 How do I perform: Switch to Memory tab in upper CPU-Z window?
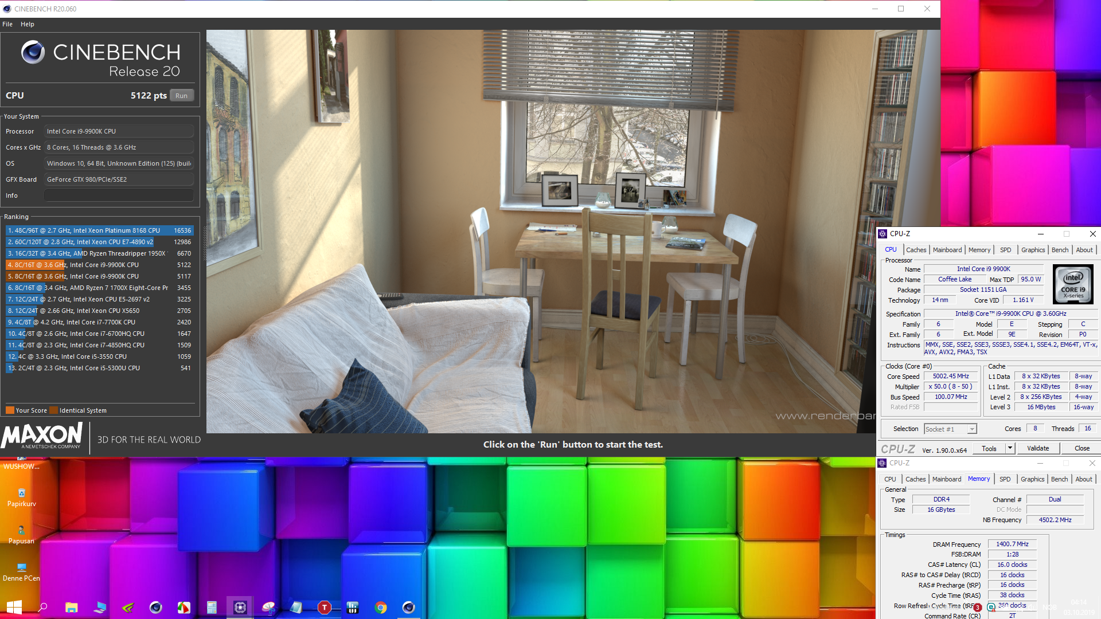click(x=979, y=250)
